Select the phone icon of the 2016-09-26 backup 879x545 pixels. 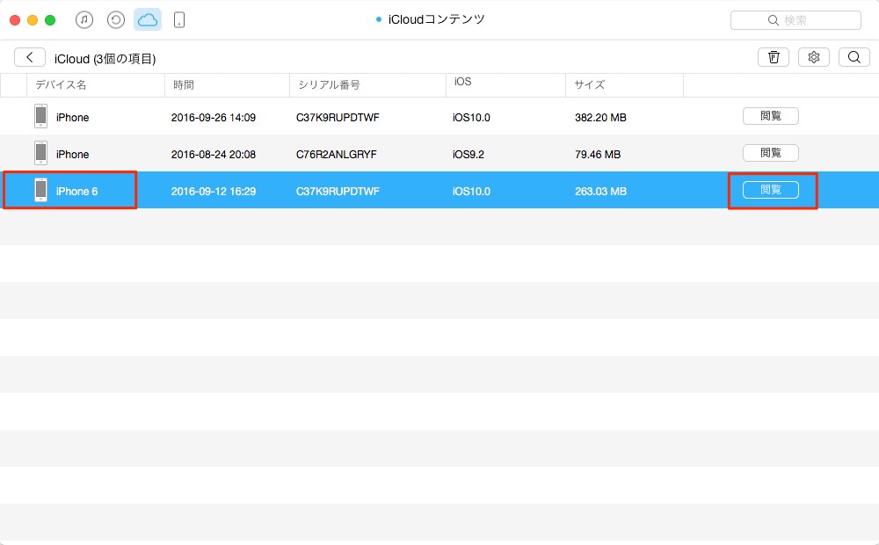click(41, 116)
